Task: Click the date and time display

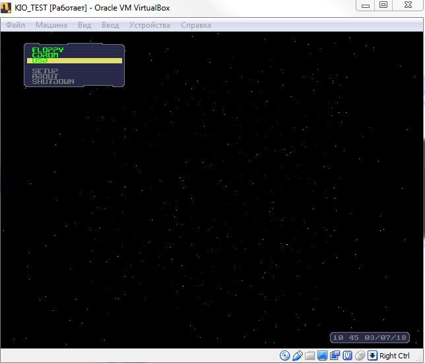Action: tap(370, 337)
